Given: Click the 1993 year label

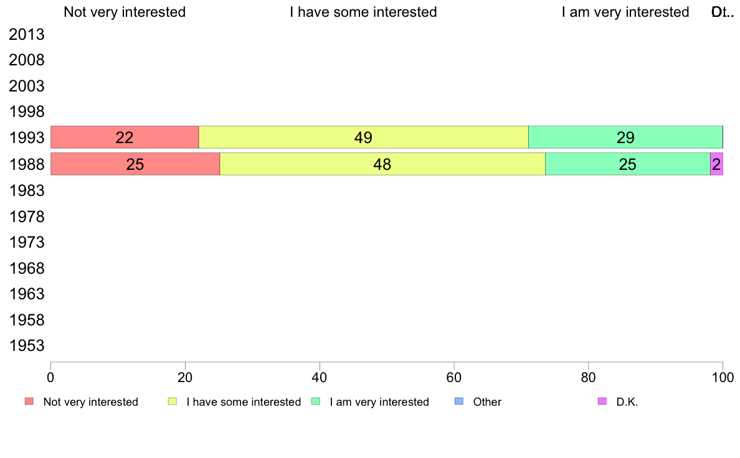Looking at the screenshot, I should click(26, 138).
